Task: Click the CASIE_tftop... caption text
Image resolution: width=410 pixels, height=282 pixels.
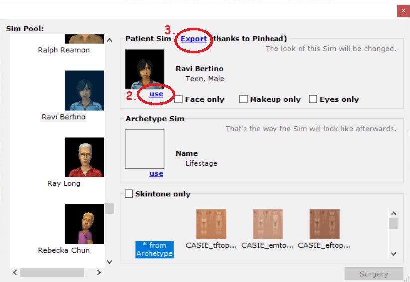Action: [211, 245]
